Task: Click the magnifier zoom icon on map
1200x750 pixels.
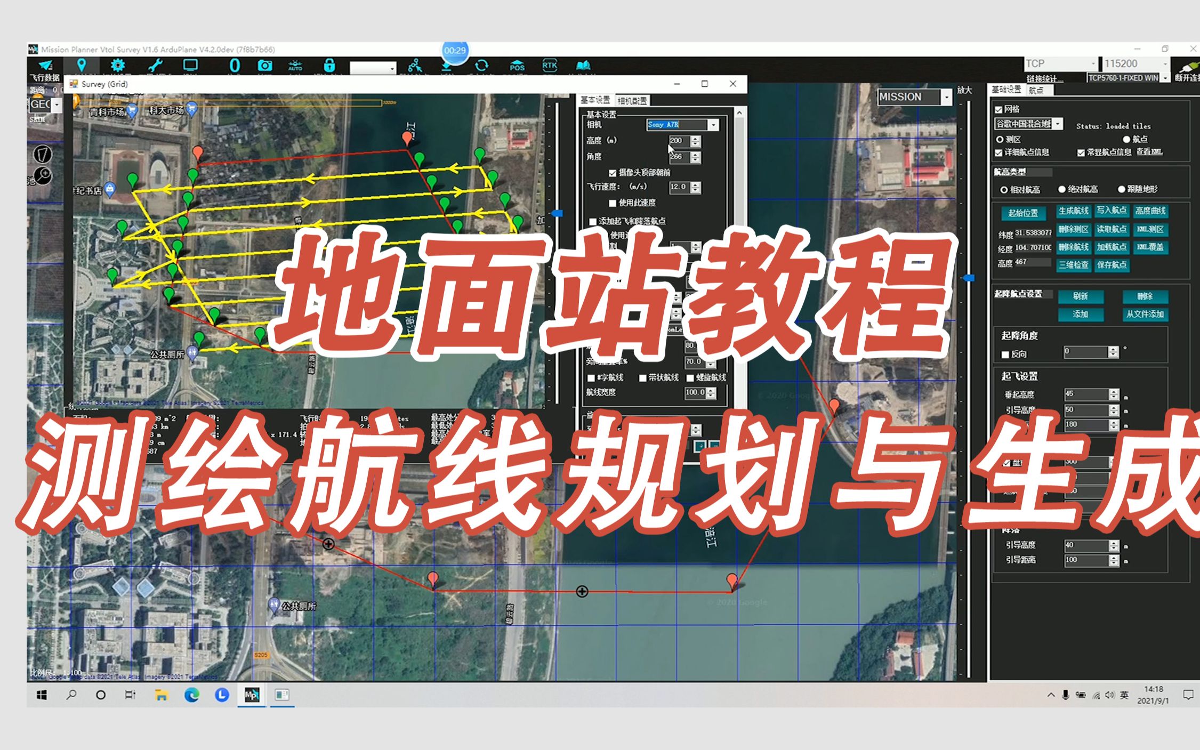Action: click(x=43, y=175)
